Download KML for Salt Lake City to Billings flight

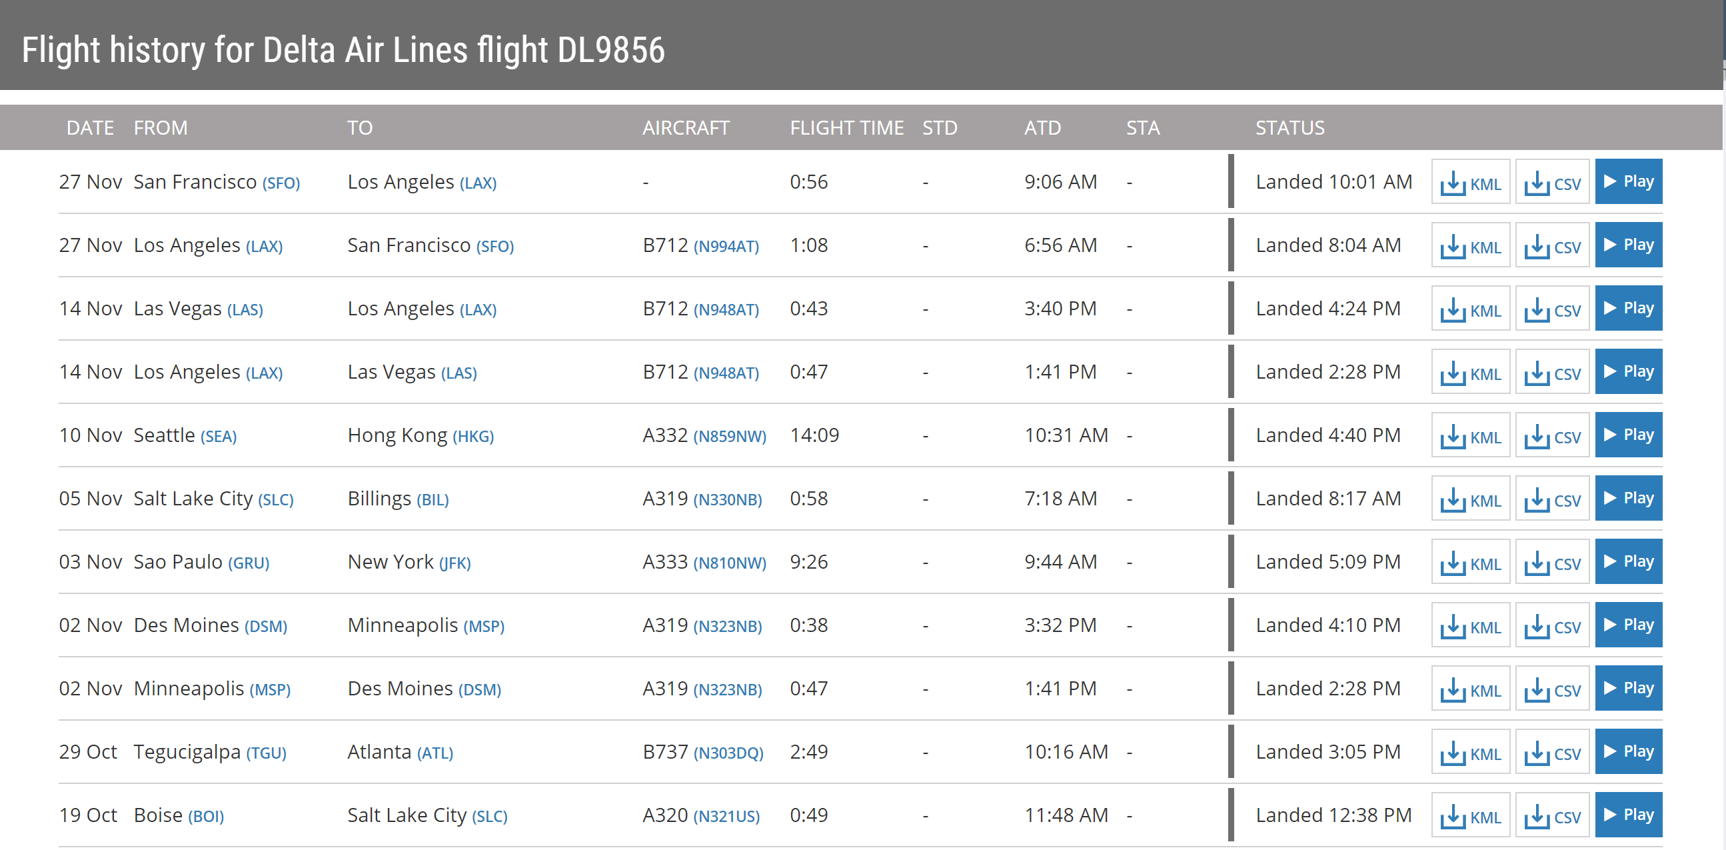(x=1470, y=499)
